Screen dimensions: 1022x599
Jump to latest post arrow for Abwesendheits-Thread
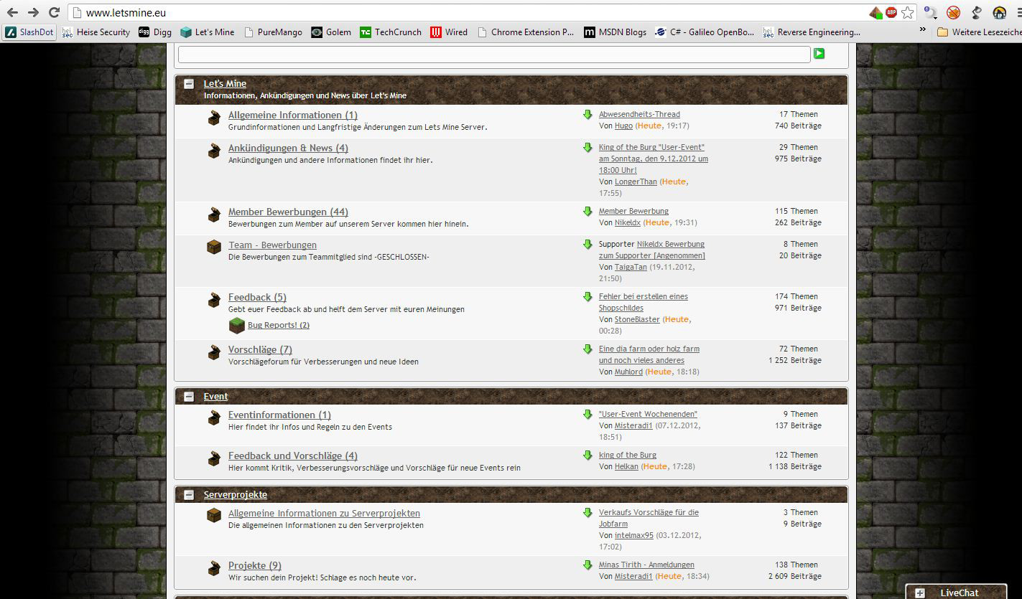click(x=587, y=115)
